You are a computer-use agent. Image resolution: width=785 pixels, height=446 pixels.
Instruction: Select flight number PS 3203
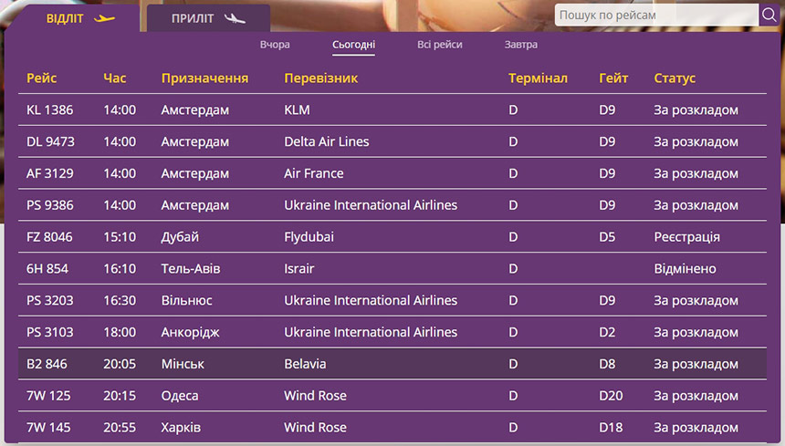click(49, 300)
